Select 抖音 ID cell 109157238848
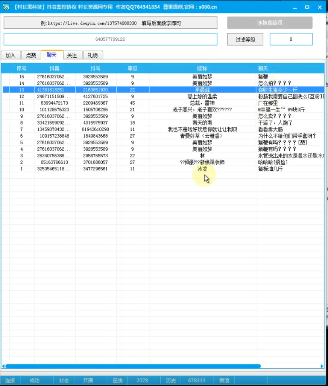This screenshot has width=328, height=386. pyautogui.click(x=55, y=136)
